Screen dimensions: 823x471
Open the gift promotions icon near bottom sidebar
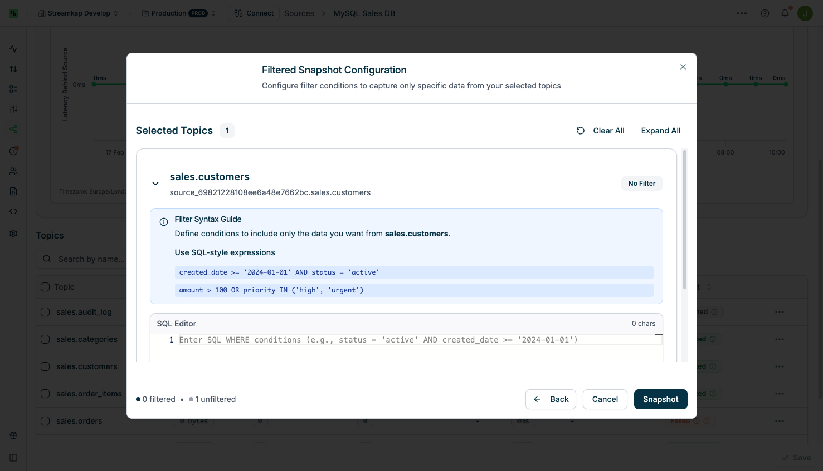13,435
